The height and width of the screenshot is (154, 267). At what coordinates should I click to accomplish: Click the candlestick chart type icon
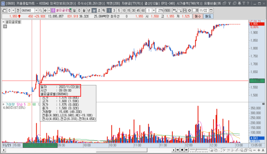pyautogui.click(x=175, y=11)
